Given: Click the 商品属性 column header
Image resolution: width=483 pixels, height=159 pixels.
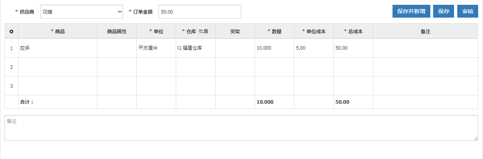Looking at the screenshot, I should [117, 31].
